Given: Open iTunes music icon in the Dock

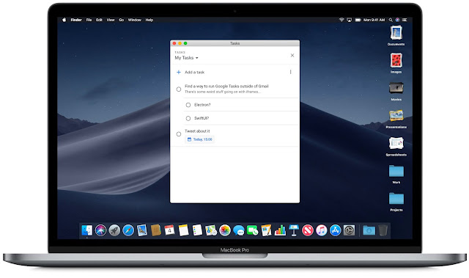Looking at the screenshot, I should tap(321, 230).
